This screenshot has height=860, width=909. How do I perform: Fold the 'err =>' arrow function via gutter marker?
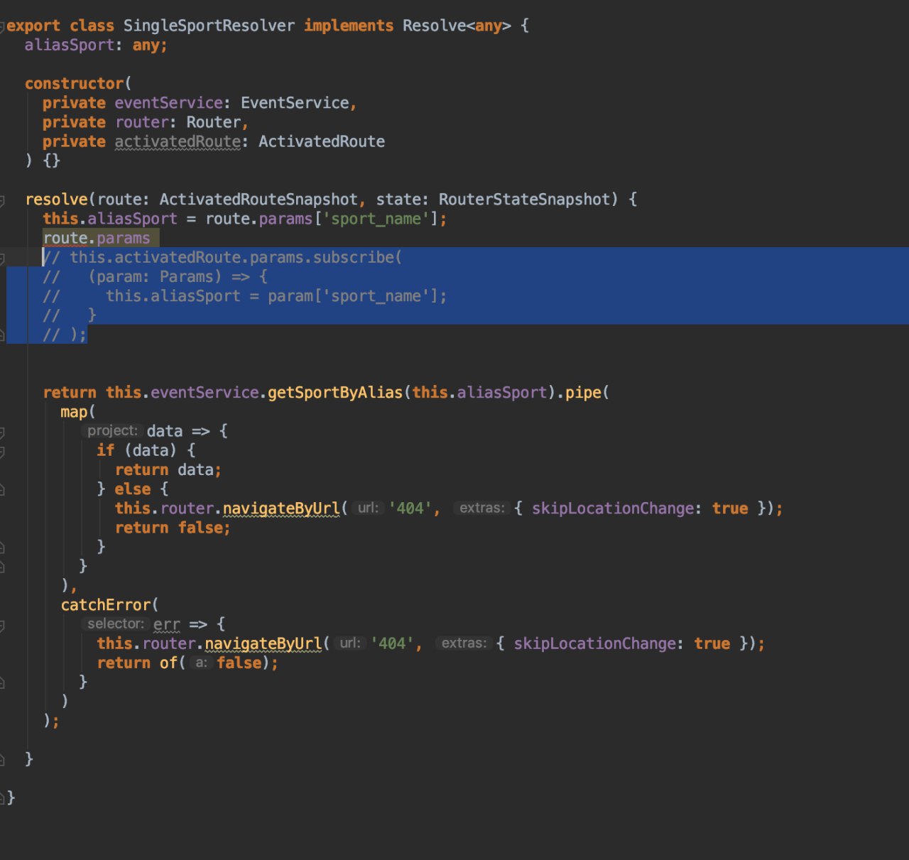pos(2,626)
